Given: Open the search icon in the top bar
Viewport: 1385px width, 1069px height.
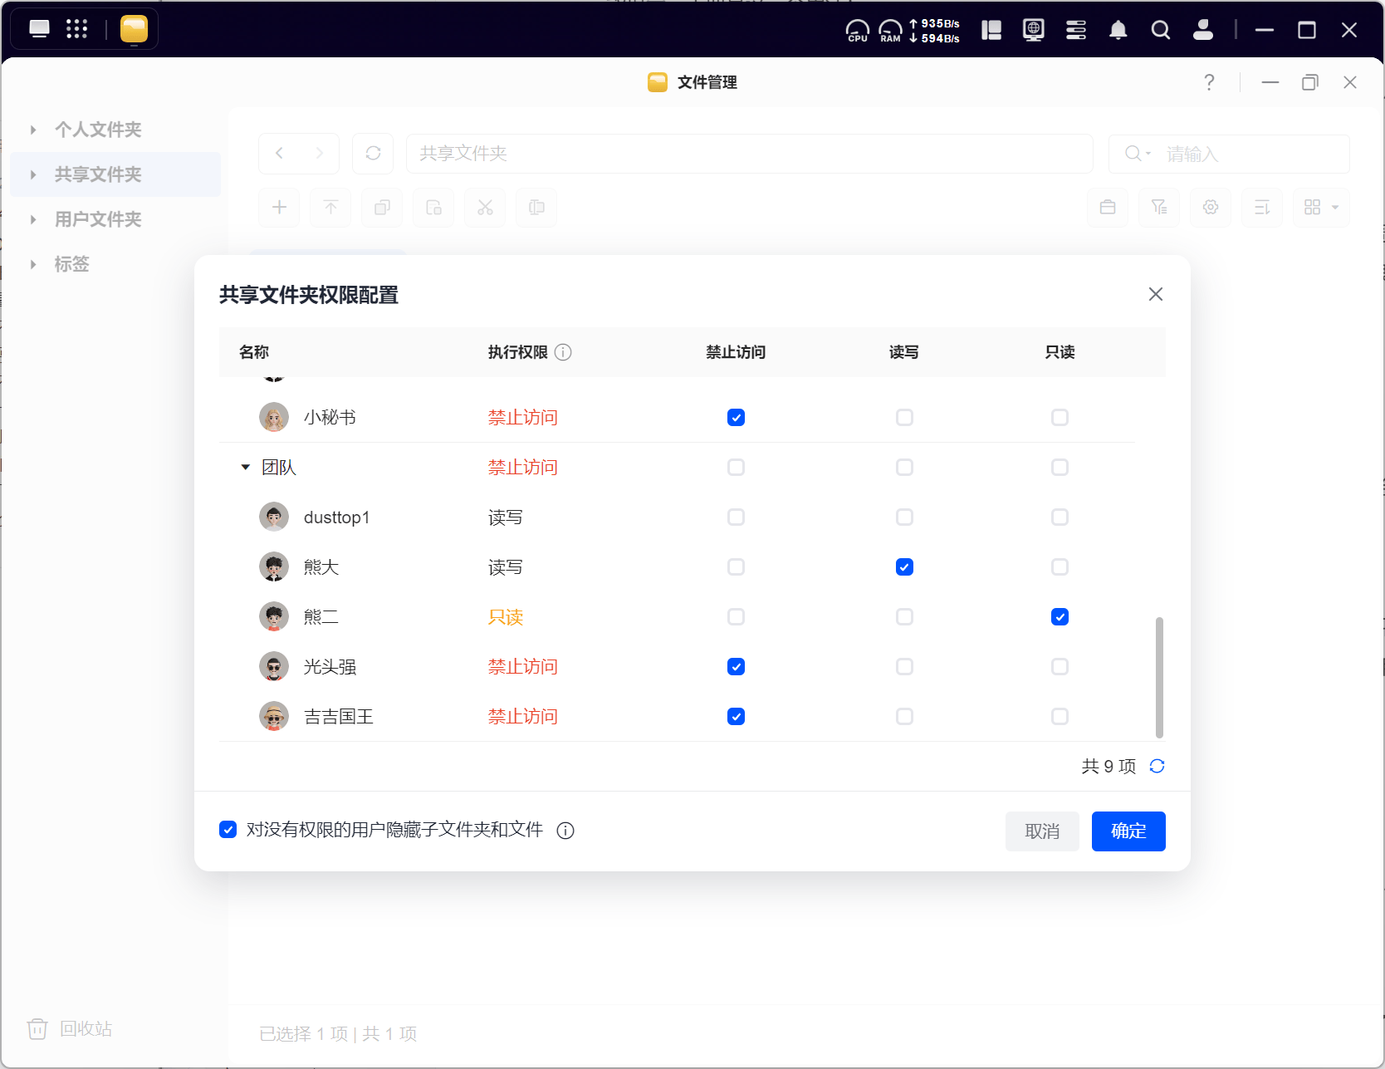Looking at the screenshot, I should coord(1160,31).
